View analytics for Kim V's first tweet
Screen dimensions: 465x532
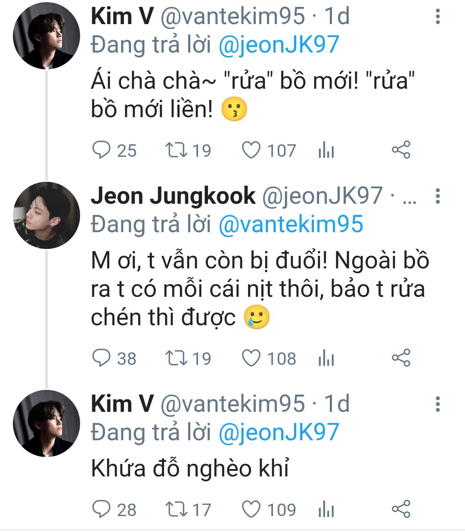[326, 151]
